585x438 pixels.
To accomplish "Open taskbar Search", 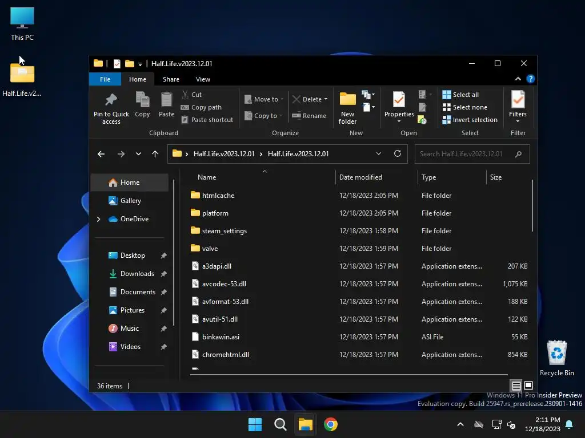I will 280,424.
